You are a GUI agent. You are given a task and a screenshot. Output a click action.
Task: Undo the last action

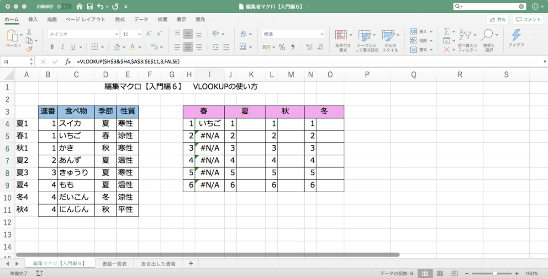click(x=100, y=7)
